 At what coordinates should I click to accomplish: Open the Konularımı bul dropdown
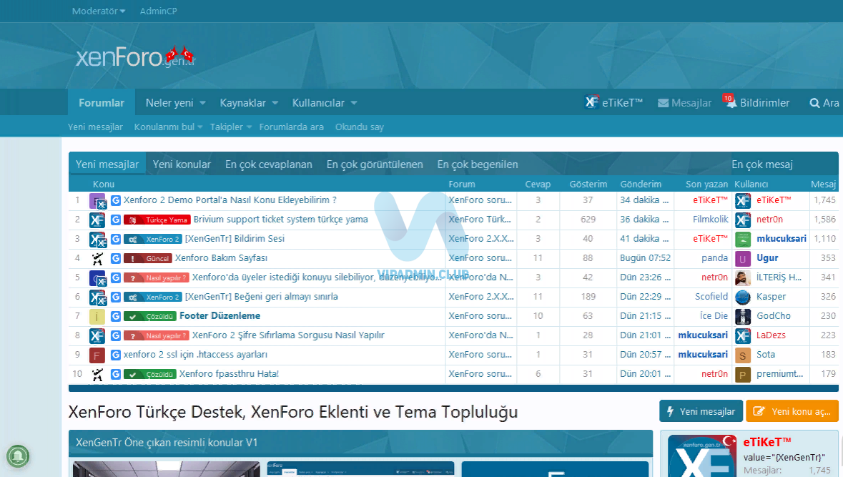[168, 127]
